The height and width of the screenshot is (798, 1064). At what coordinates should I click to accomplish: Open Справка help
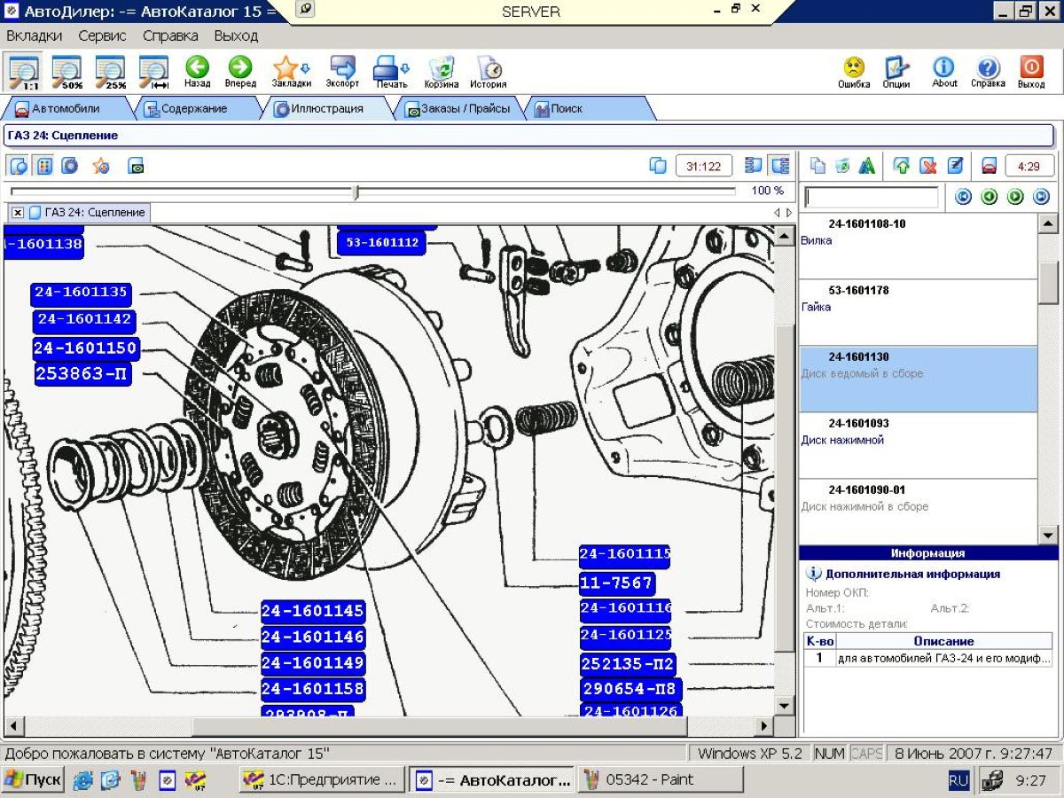[x=988, y=72]
